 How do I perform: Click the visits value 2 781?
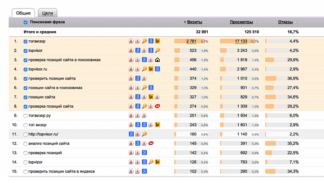click(191, 41)
